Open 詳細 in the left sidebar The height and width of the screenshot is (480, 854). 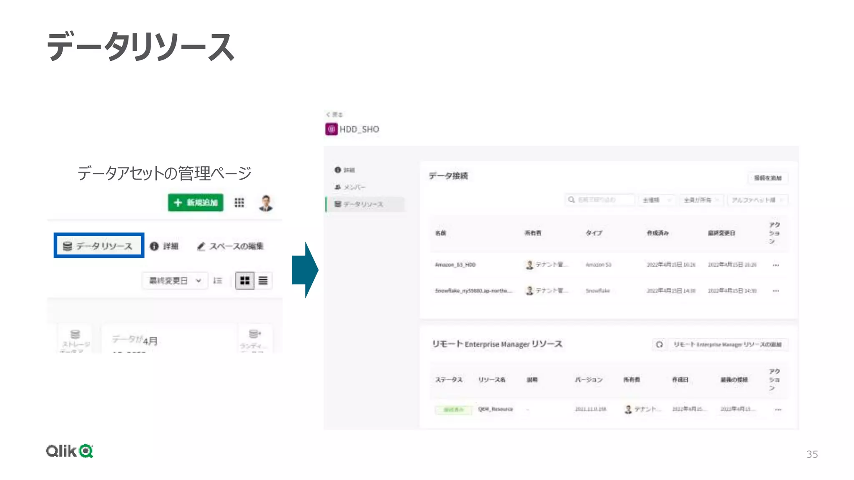(x=344, y=170)
